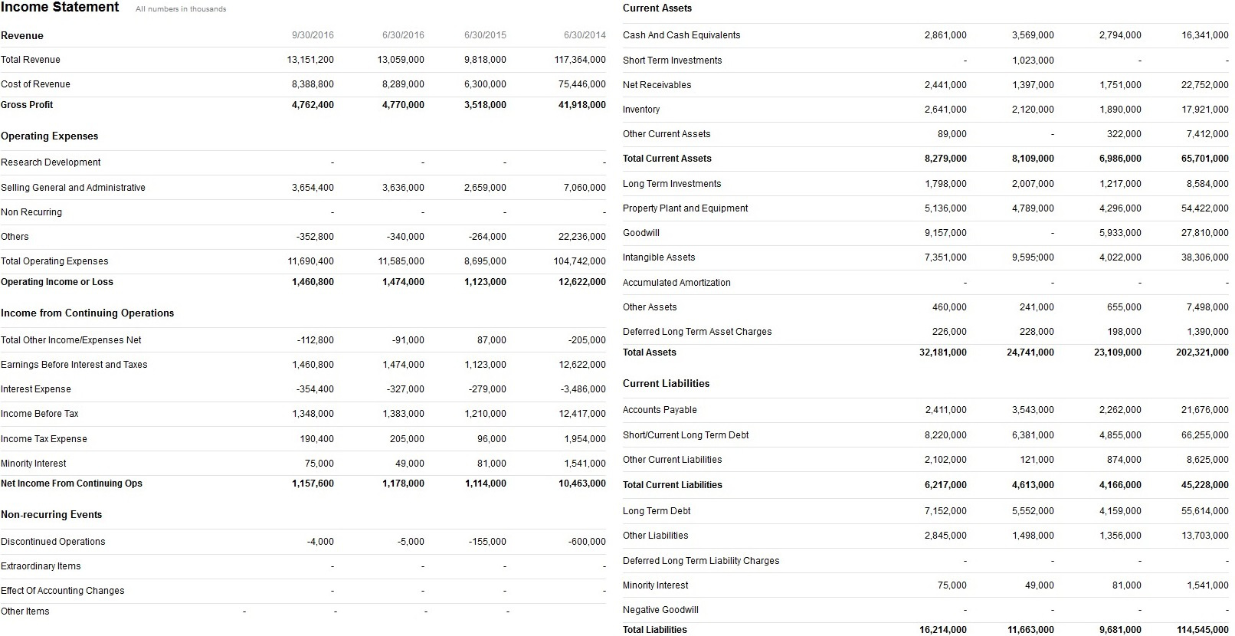Screen dimensions: 1235x636
Task: Click the Total Revenue row label
Action: coord(31,60)
